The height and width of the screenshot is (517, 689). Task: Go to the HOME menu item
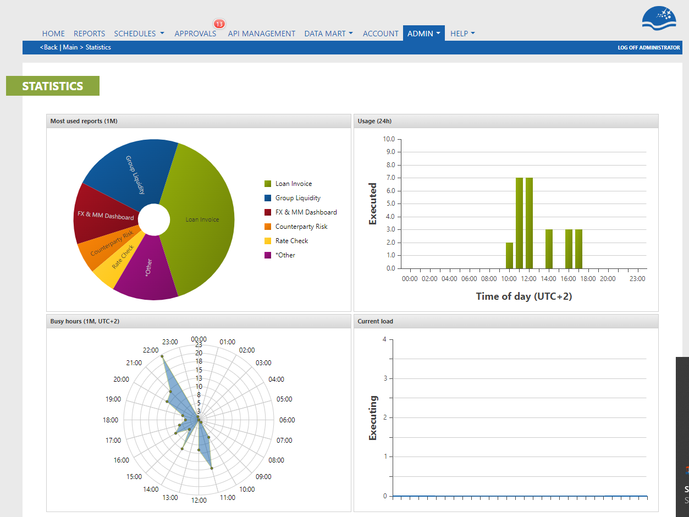(x=53, y=34)
